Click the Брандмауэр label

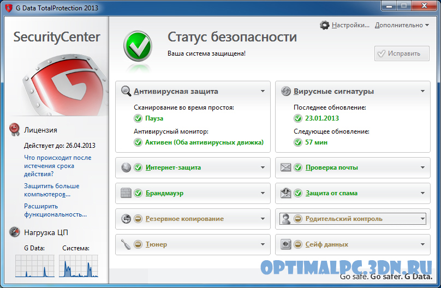[164, 193]
